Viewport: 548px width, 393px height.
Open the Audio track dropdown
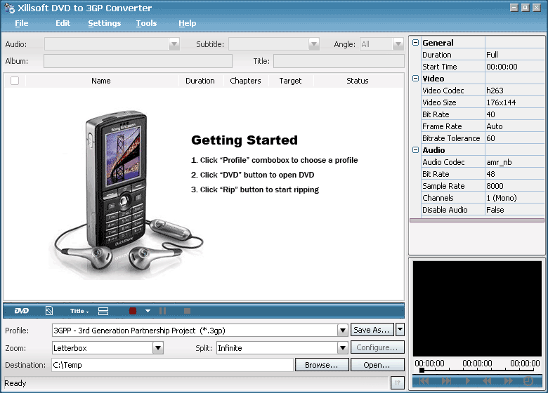[174, 44]
